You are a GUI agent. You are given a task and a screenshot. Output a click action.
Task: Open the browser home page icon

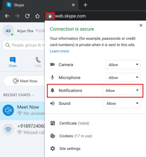[37, 16]
